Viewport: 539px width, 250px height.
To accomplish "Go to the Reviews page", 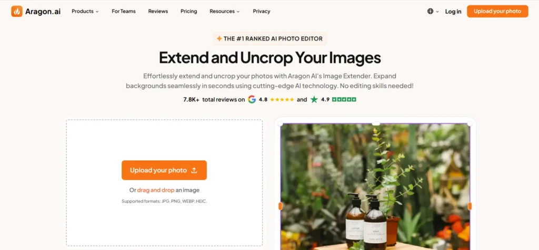I will pos(158,12).
